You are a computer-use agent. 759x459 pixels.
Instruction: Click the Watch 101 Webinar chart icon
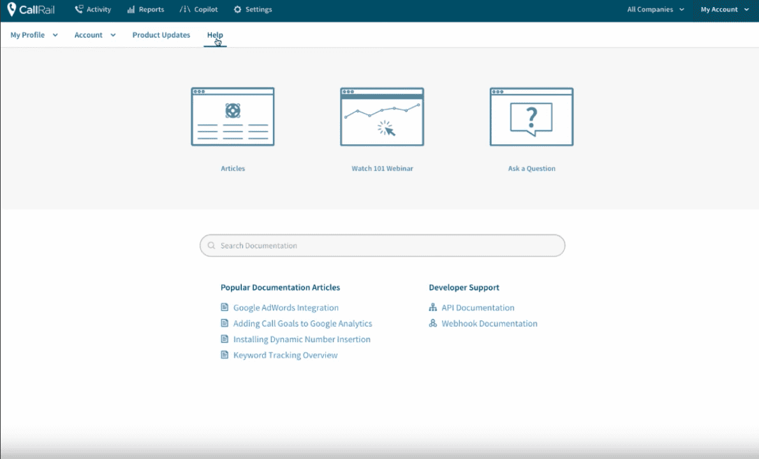coord(382,117)
